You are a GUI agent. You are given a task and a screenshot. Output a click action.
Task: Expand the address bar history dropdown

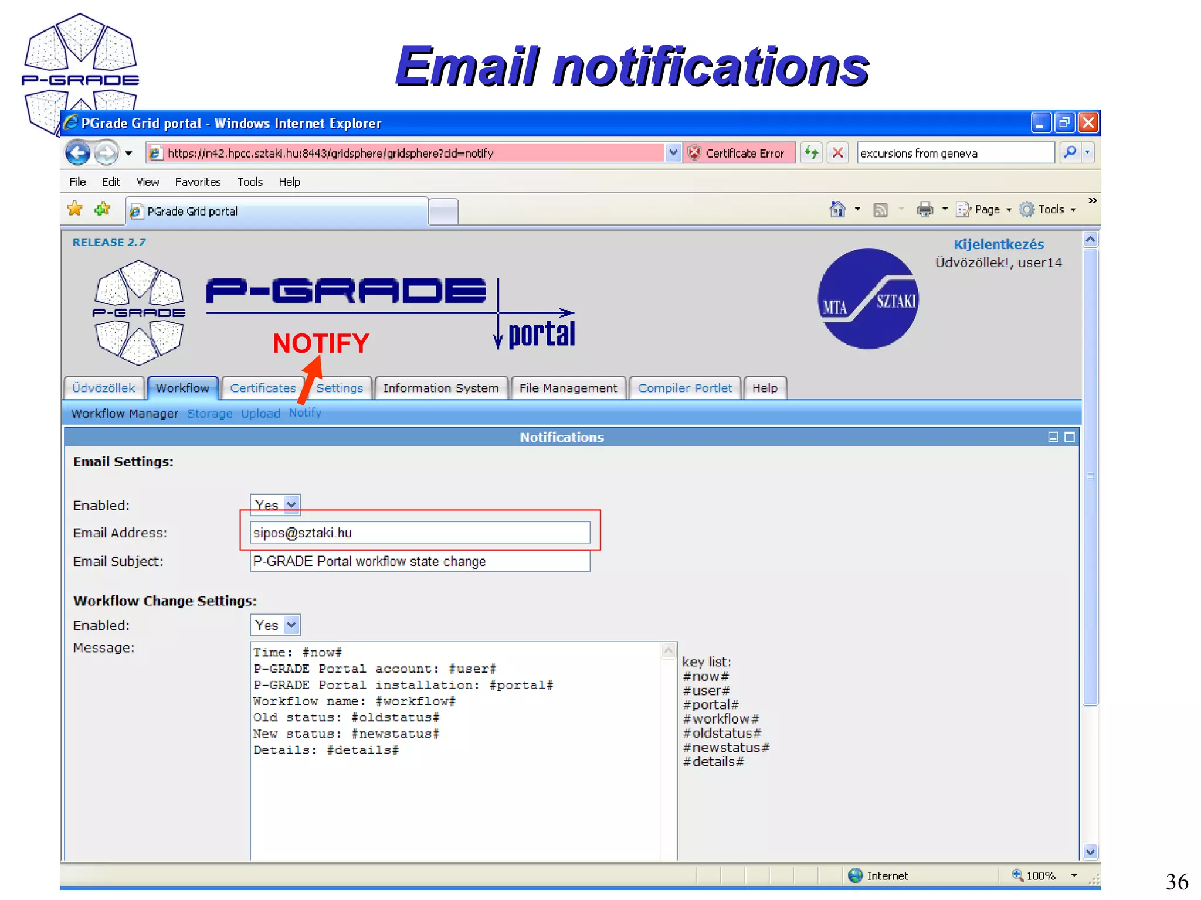673,153
